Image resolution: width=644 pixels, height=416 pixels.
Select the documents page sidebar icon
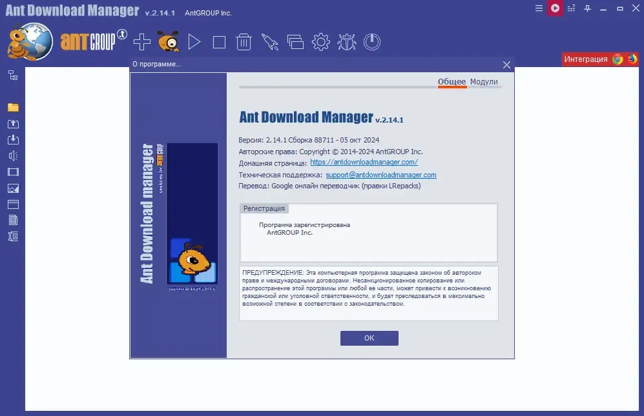tap(13, 221)
